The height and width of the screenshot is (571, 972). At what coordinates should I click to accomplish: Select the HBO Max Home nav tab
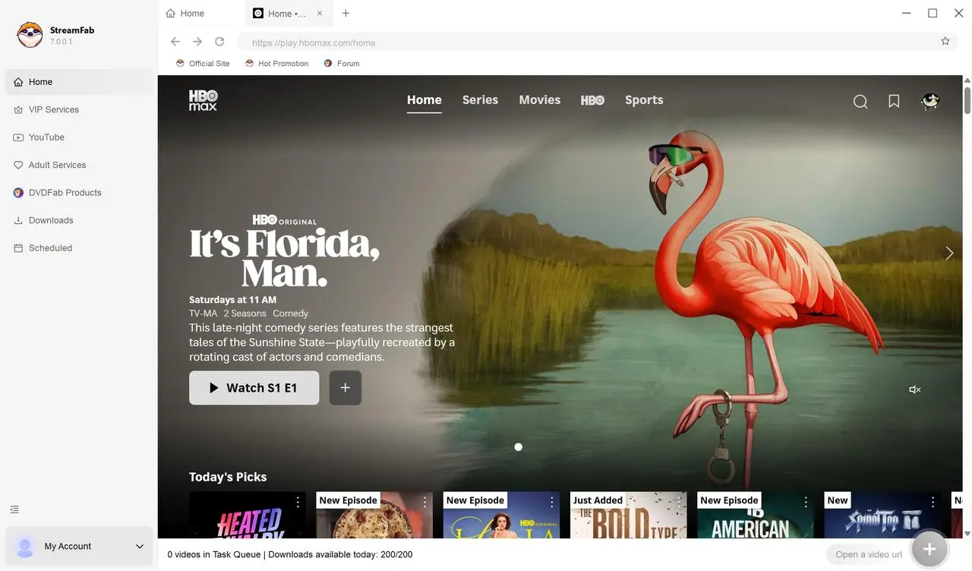tap(424, 100)
